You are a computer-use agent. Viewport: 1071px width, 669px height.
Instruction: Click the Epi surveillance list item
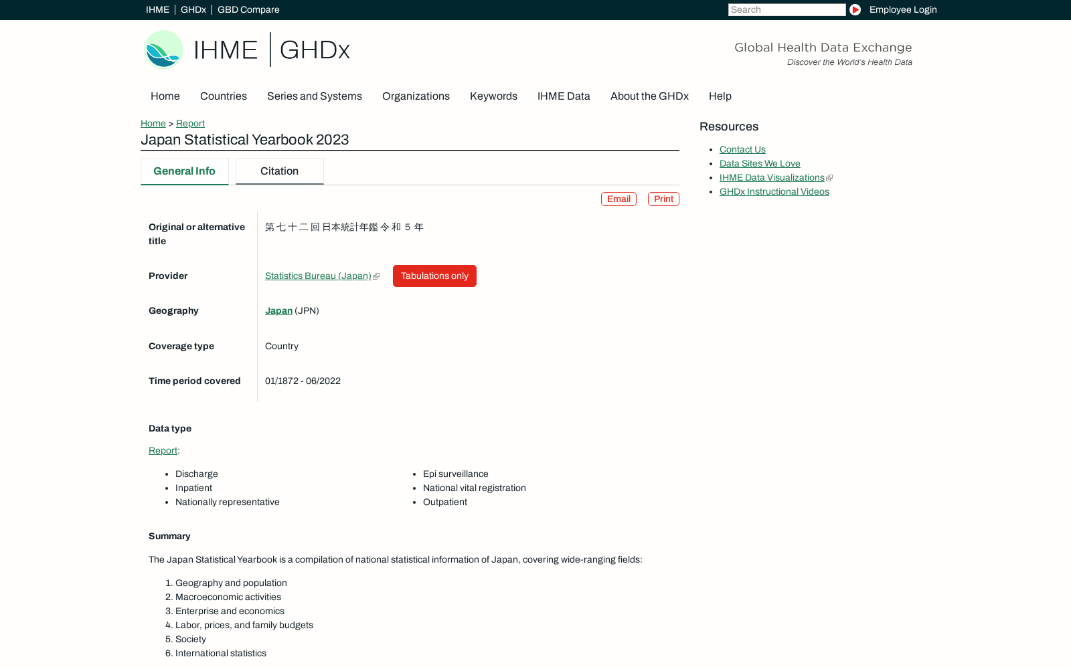[x=456, y=474]
